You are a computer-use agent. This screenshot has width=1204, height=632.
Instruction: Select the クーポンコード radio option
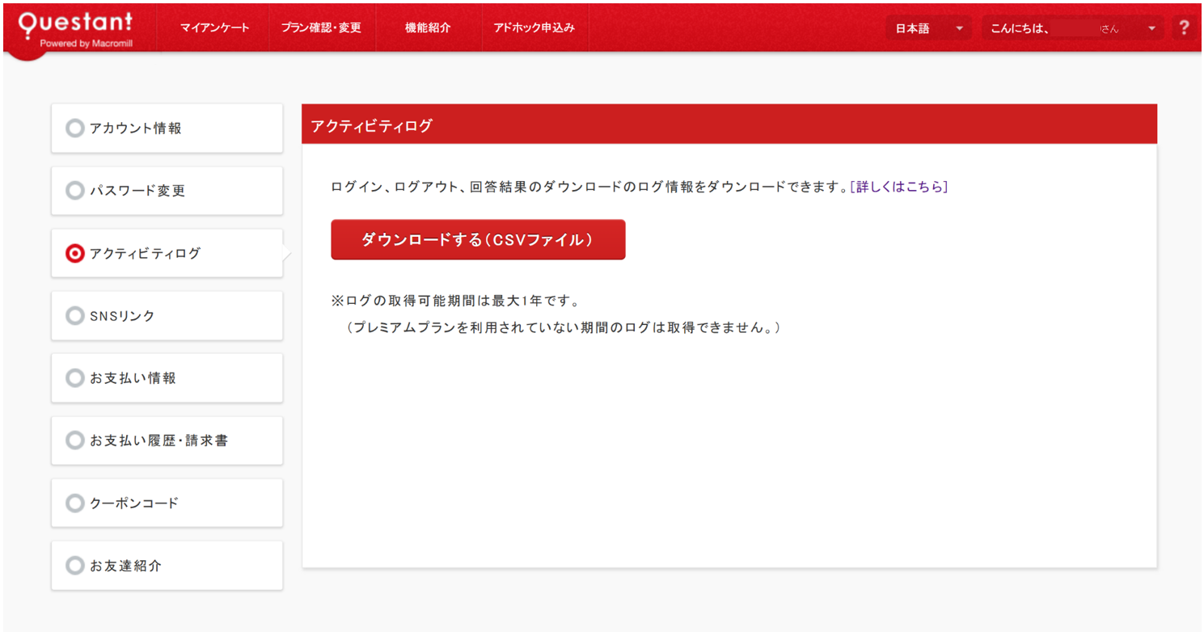coord(167,502)
